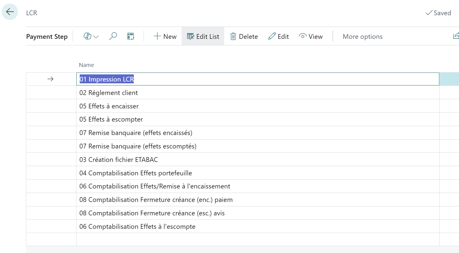
Task: Click the search magnifier icon
Action: pyautogui.click(x=113, y=36)
